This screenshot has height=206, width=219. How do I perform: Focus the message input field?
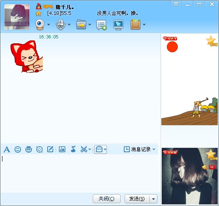[x=79, y=173]
